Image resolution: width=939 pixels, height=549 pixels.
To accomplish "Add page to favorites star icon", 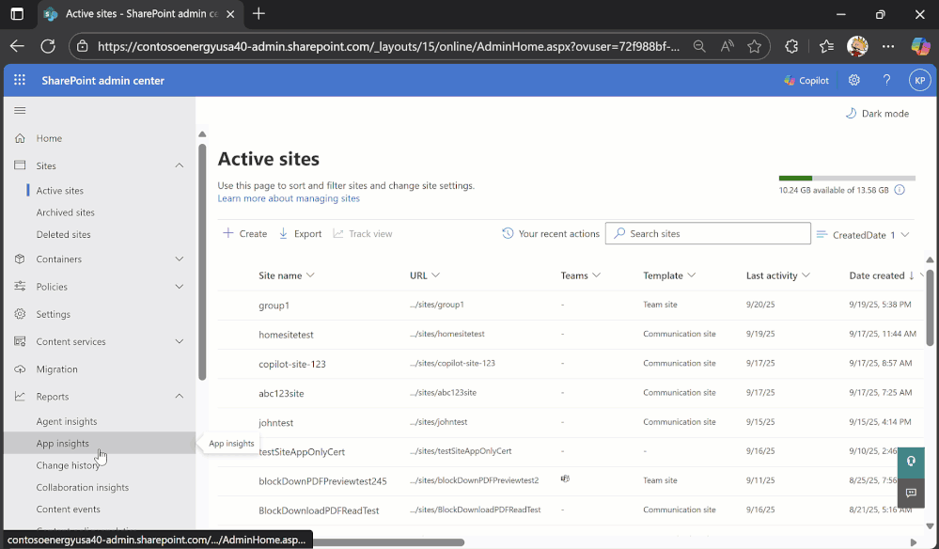I will (755, 46).
